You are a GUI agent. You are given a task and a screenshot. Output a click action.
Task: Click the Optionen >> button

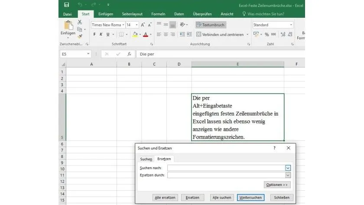coord(277,185)
